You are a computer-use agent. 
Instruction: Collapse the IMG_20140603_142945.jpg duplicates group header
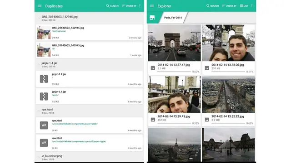pos(89,18)
